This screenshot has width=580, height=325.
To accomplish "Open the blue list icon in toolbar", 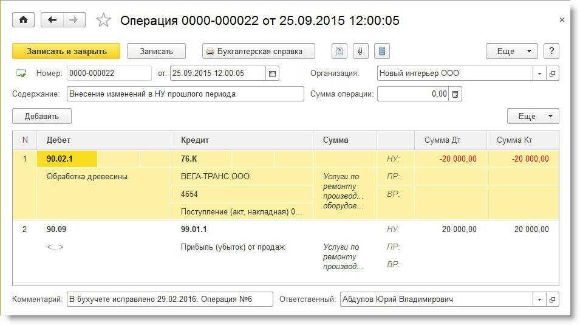I will click(x=382, y=51).
